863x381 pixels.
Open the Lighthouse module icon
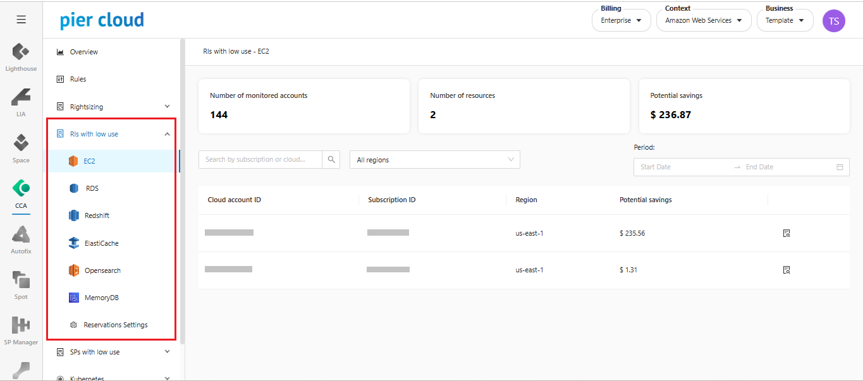click(21, 53)
